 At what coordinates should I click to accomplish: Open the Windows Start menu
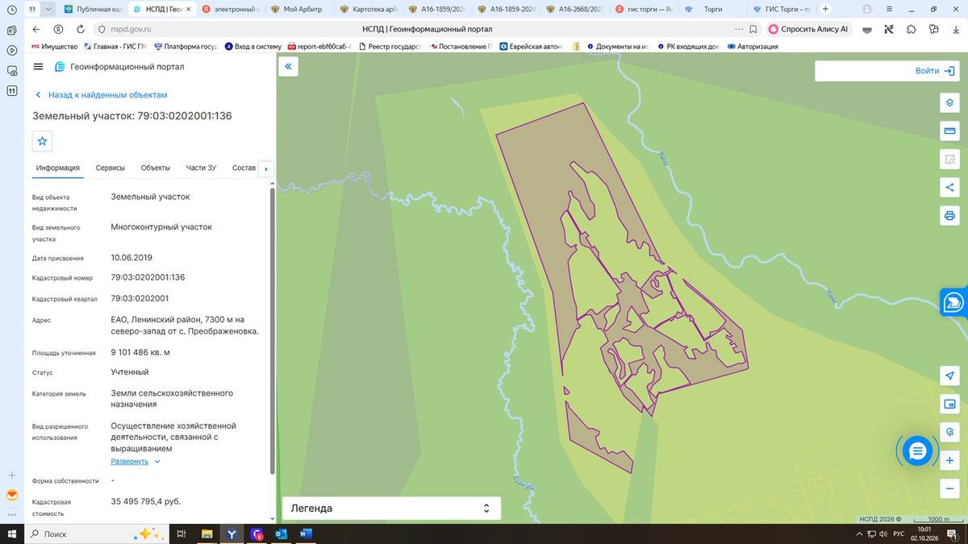pyautogui.click(x=11, y=534)
